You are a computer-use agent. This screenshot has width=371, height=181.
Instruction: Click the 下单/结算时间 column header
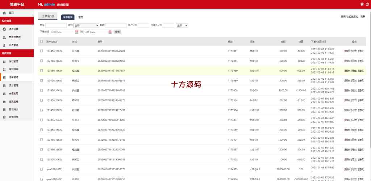(319, 42)
